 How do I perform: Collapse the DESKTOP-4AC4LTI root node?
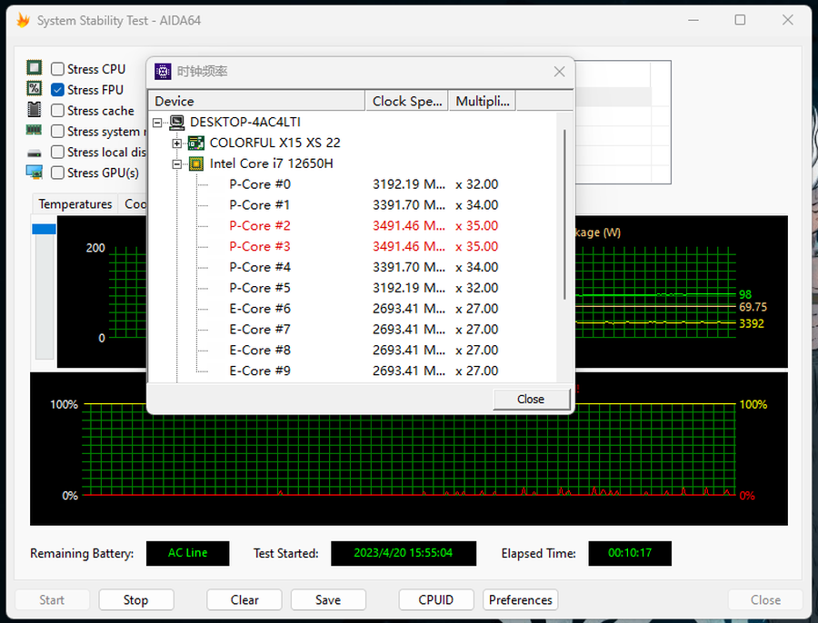(157, 122)
